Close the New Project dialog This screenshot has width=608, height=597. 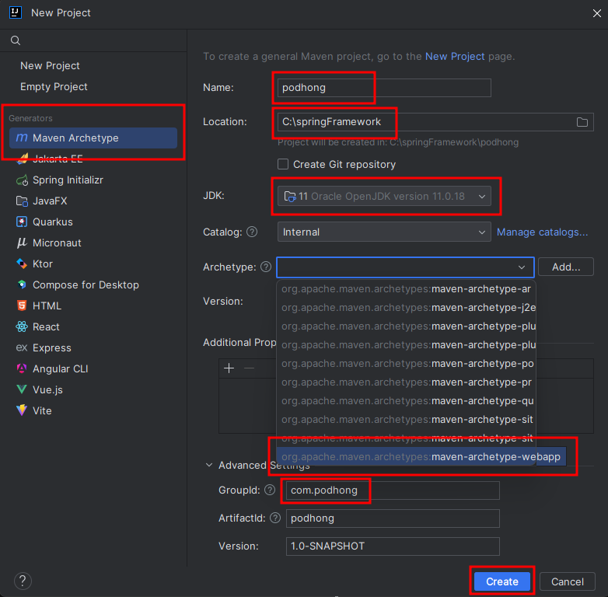(597, 13)
